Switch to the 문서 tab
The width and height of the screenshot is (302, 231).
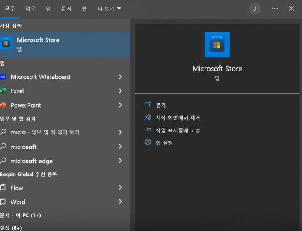click(x=66, y=9)
